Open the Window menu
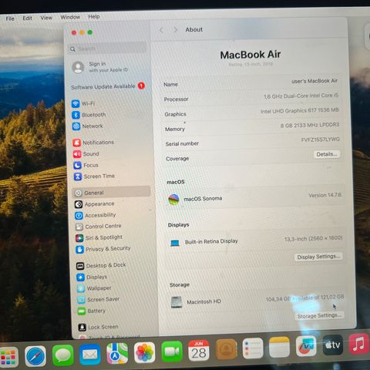Viewport: 370px width, 370px height. pos(70,17)
